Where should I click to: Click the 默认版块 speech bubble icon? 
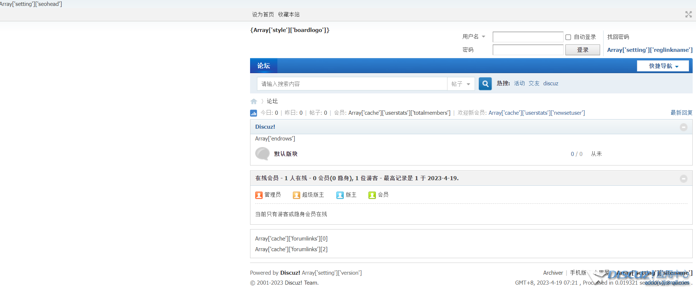coord(263,154)
